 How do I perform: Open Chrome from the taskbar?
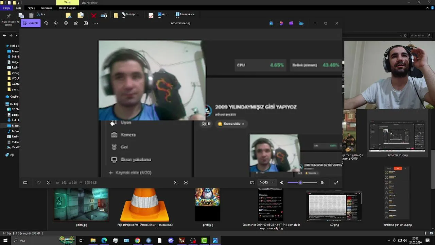pos(137,241)
